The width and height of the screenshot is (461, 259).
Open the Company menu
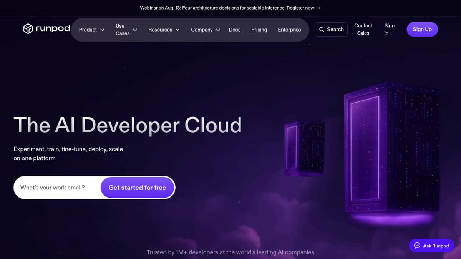tap(206, 30)
